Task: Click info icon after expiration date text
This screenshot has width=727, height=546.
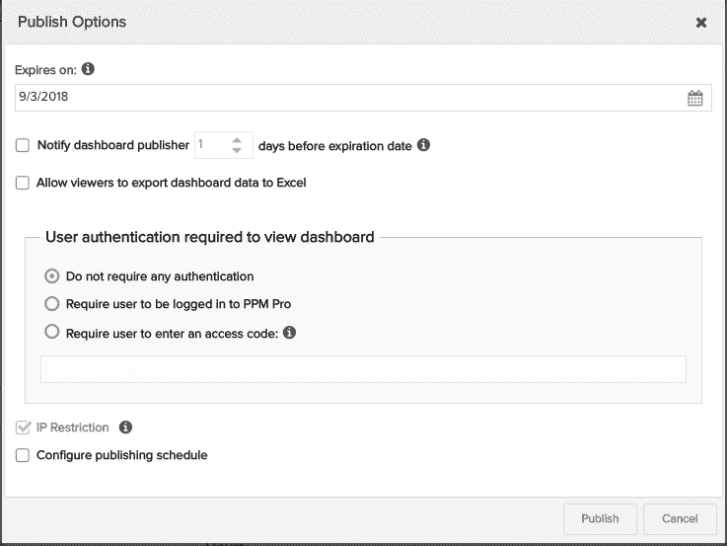Action: [x=423, y=145]
